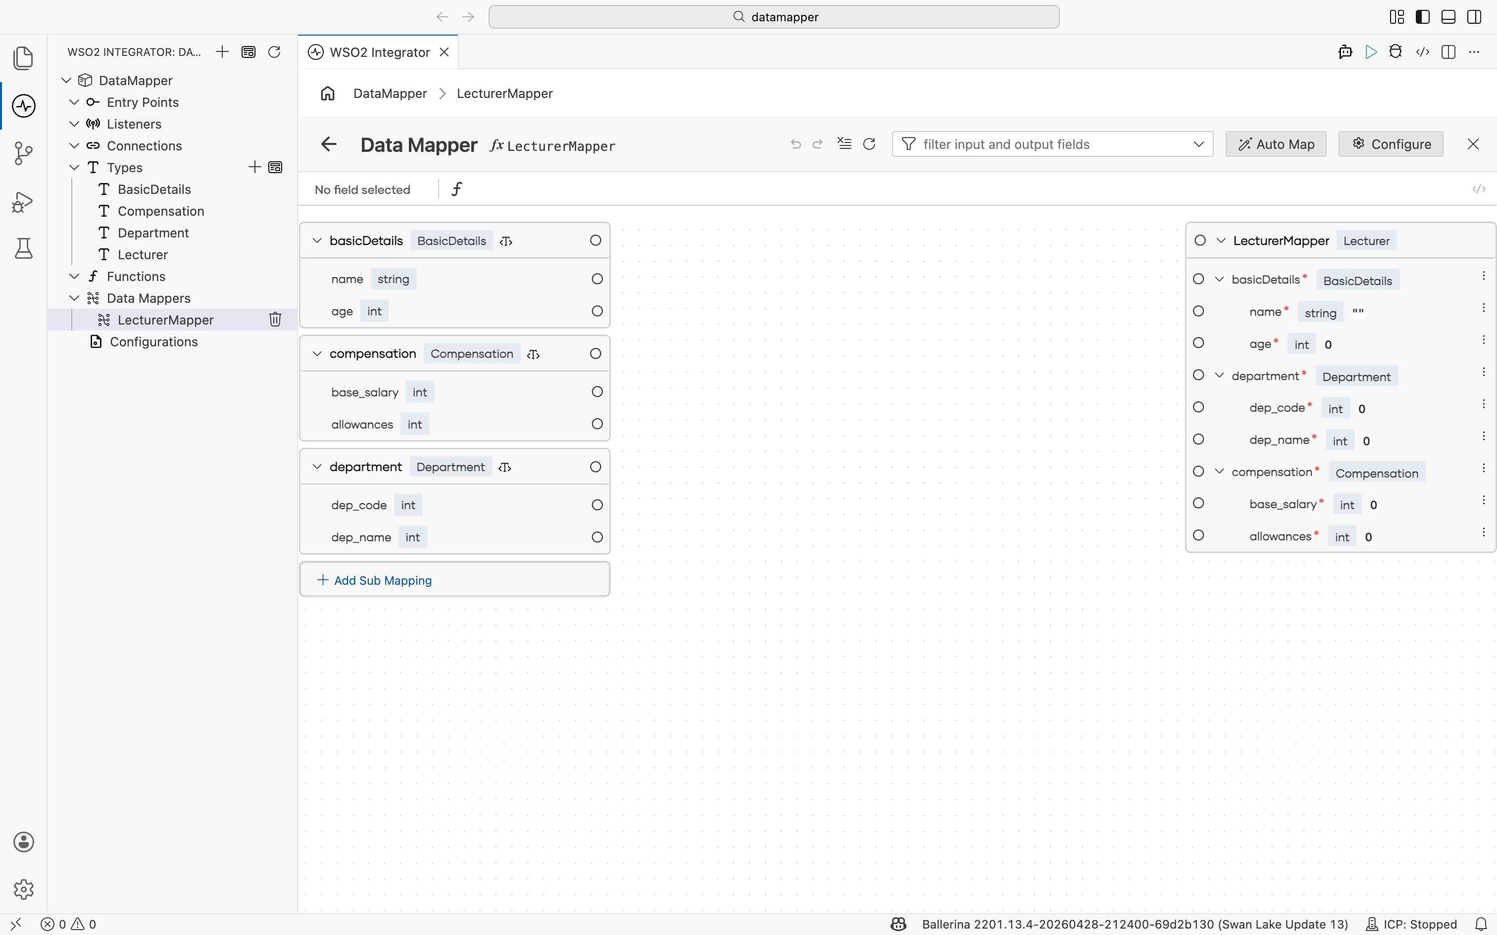Click the notifications bell in status bar

coord(1480,924)
